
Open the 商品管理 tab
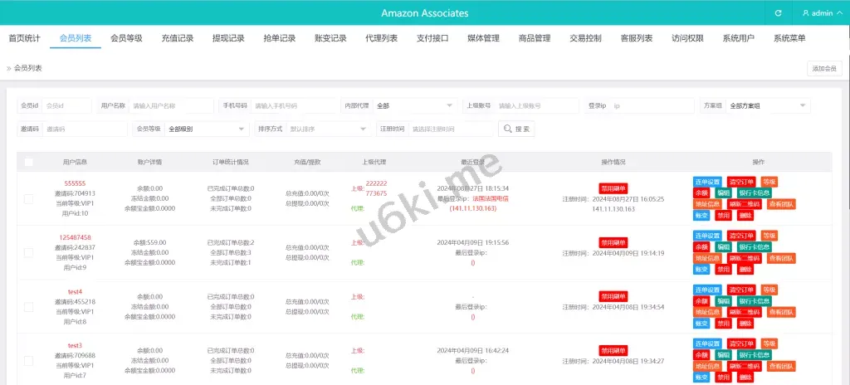coord(534,38)
